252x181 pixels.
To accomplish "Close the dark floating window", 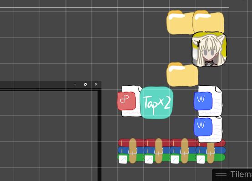I will point(96,84).
